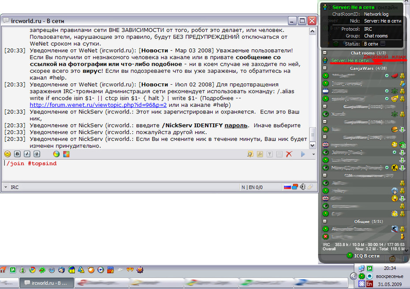Select Server: Не в сети entry
The image size is (410, 289).
click(x=350, y=60)
